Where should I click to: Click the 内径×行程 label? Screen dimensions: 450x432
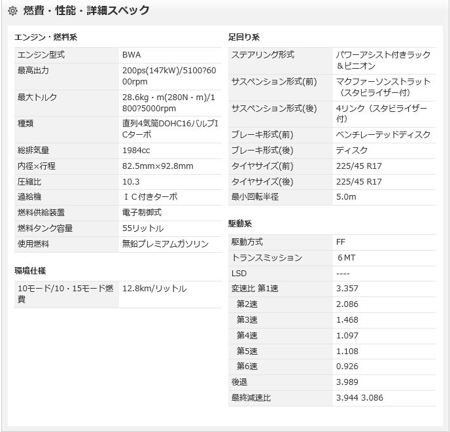pos(37,166)
